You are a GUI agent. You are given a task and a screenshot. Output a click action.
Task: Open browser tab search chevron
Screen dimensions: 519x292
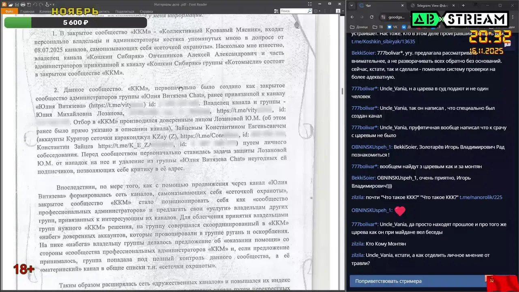coord(352,5)
